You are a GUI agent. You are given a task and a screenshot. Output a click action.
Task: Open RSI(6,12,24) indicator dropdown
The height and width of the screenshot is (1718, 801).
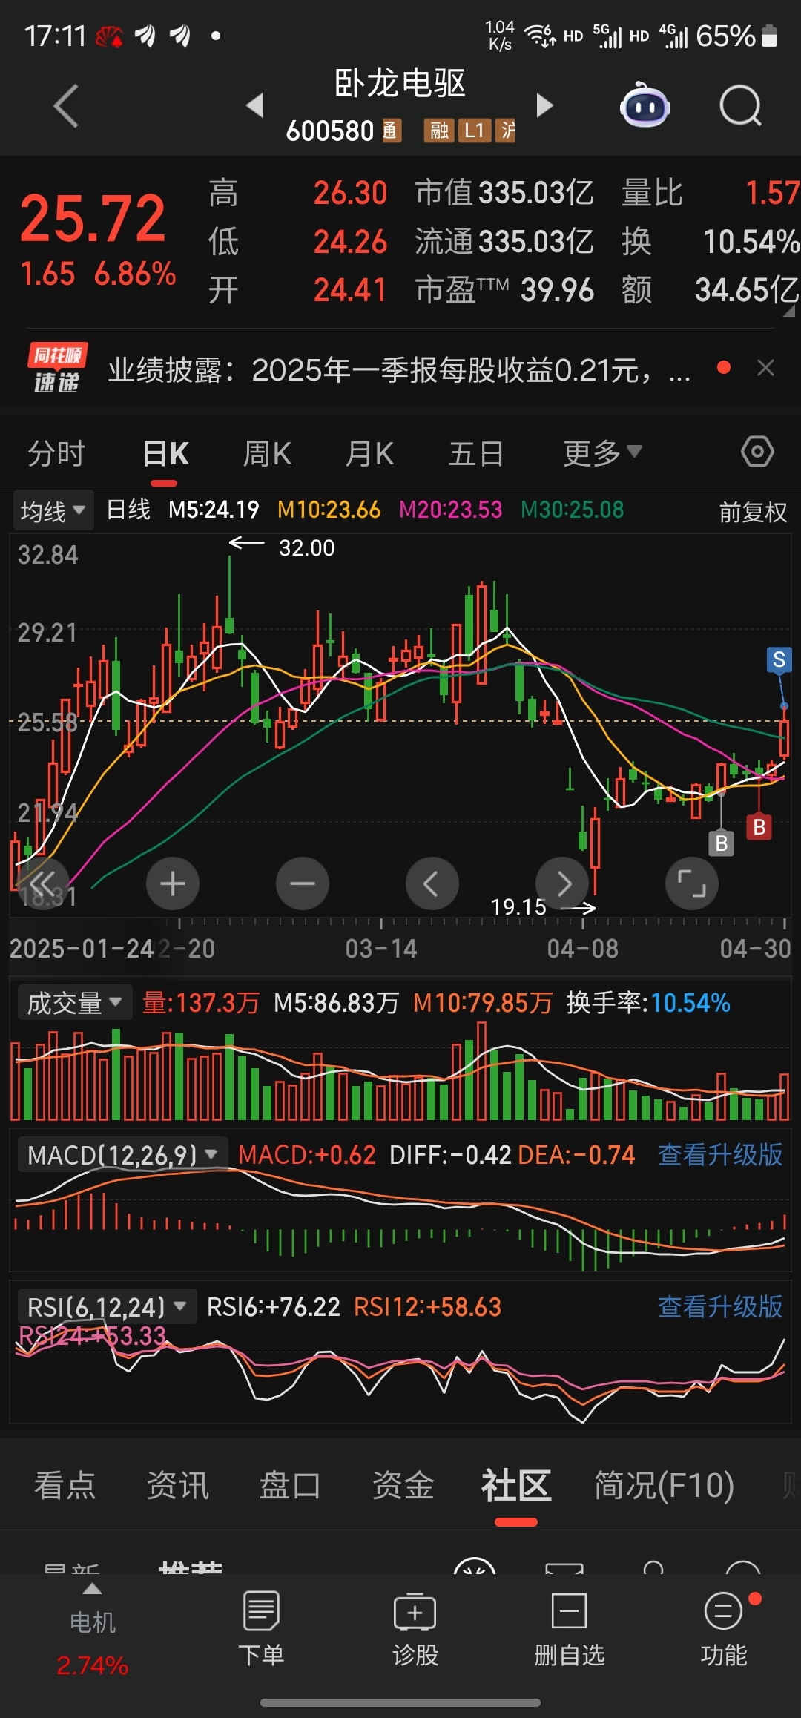tap(107, 1307)
